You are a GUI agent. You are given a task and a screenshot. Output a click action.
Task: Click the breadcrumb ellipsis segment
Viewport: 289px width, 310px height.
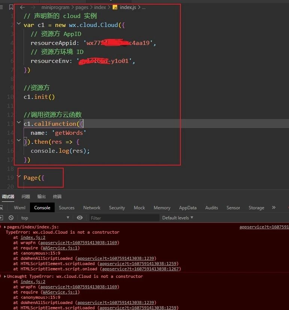pos(144,7)
